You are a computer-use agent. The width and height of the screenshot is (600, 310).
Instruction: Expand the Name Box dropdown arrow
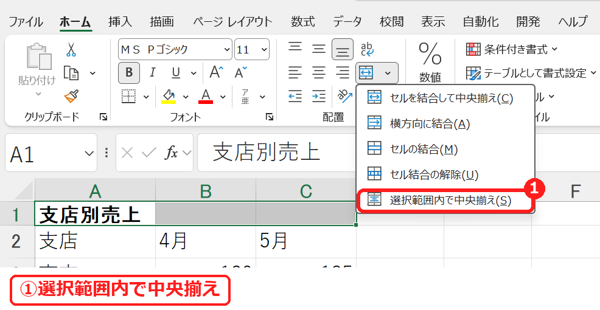(89, 154)
